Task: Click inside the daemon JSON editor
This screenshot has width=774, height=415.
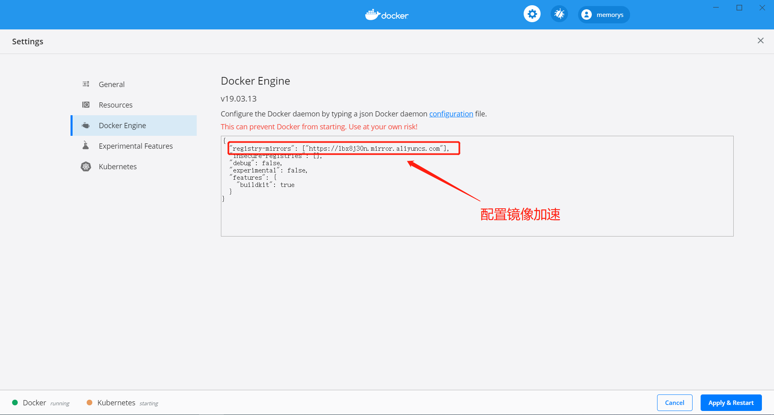Action: [477, 186]
